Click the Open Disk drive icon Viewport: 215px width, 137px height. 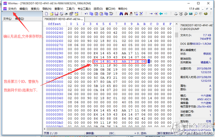pos(176,14)
